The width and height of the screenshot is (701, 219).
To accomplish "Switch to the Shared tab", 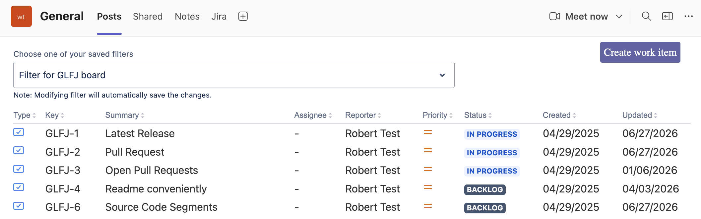I will click(x=148, y=16).
